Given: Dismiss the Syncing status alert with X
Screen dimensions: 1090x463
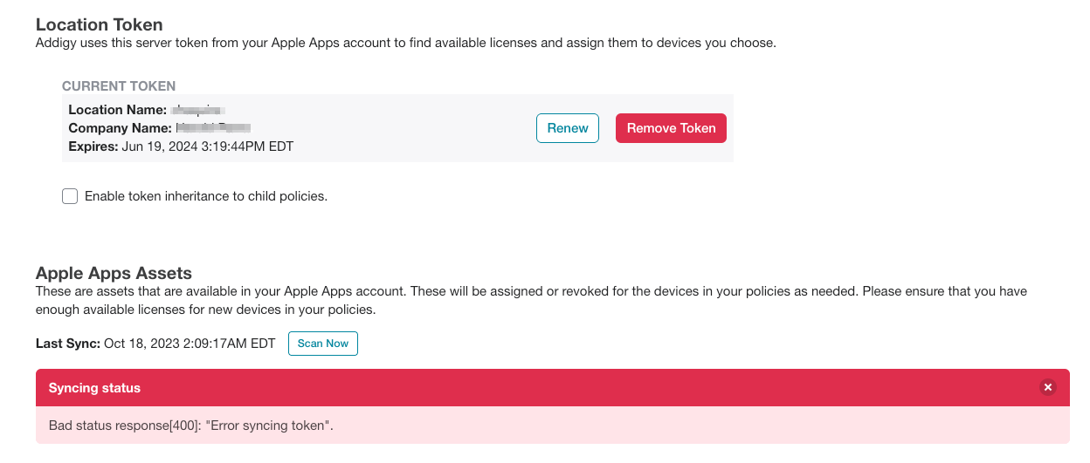Looking at the screenshot, I should click(1048, 387).
